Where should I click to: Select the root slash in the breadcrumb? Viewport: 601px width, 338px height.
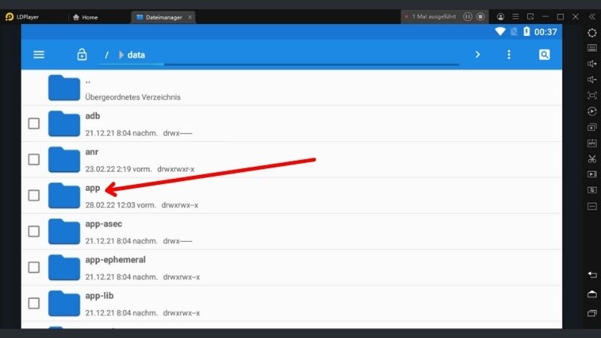tap(107, 55)
